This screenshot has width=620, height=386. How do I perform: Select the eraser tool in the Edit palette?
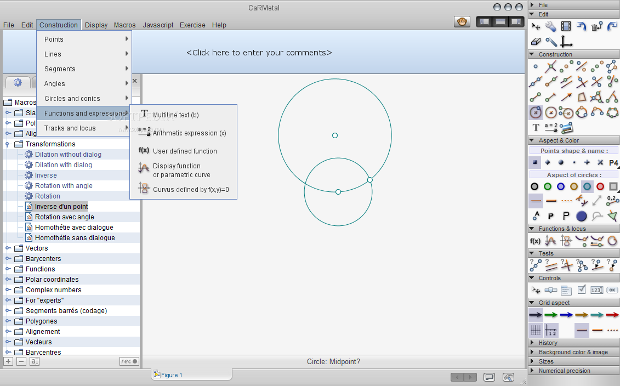[x=536, y=42]
